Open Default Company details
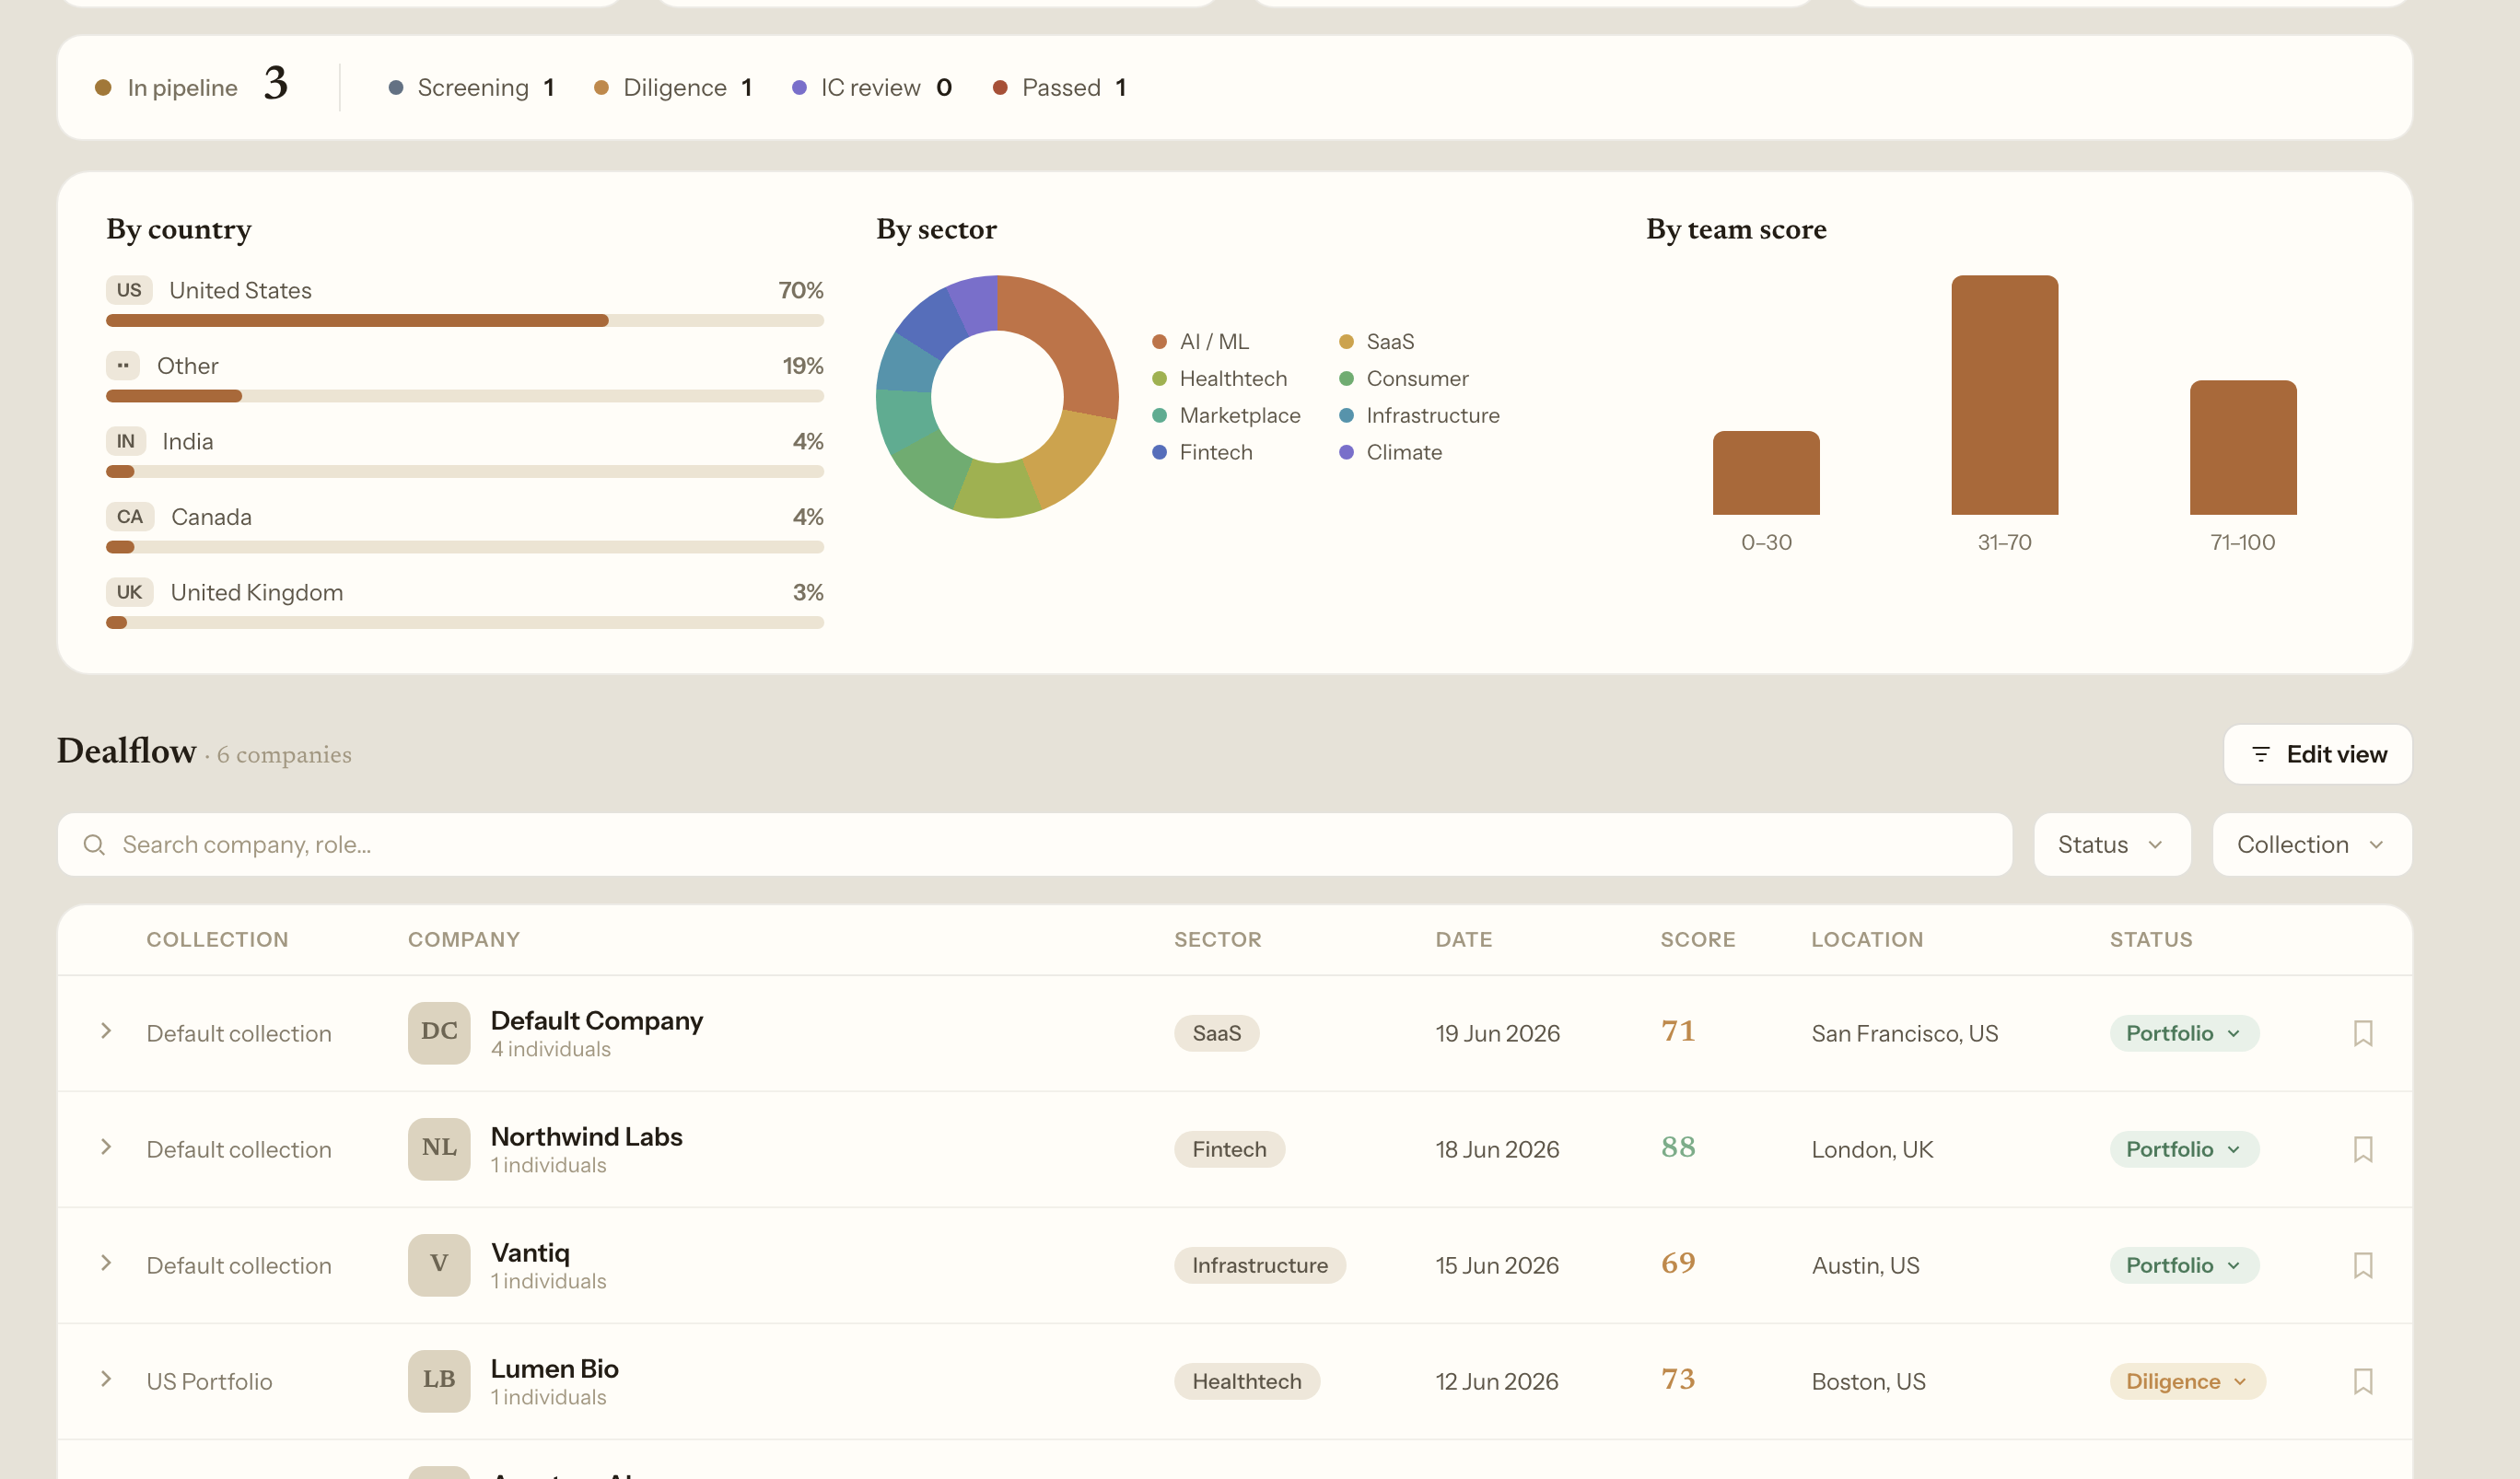Viewport: 2520px width, 1479px height. point(596,1020)
